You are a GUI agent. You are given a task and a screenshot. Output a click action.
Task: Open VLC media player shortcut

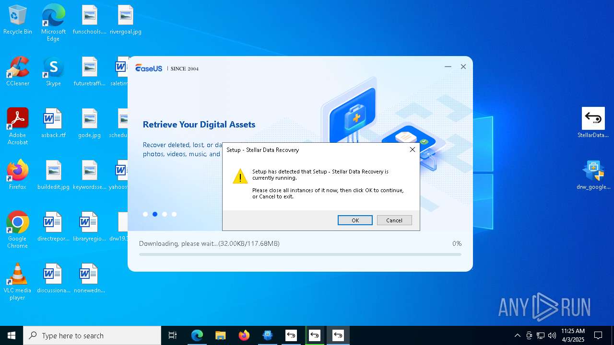tap(18, 281)
